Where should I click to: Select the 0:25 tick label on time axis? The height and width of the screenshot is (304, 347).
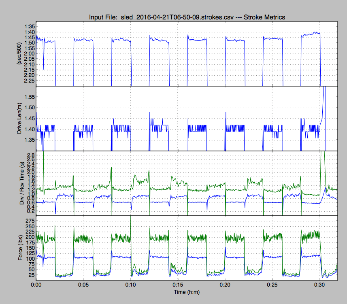(272, 285)
